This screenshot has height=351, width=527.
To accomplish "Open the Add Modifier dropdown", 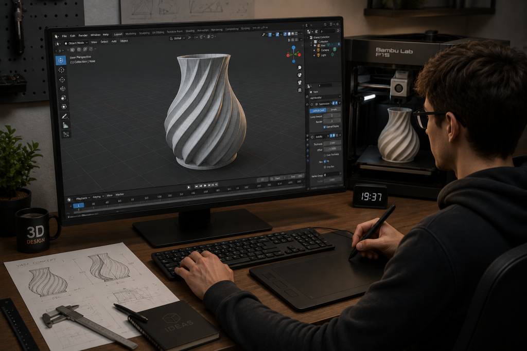I will (325, 98).
